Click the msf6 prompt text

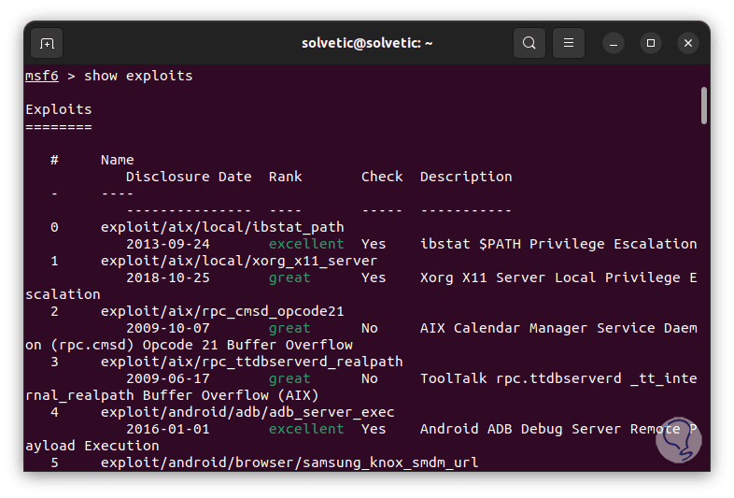click(42, 76)
